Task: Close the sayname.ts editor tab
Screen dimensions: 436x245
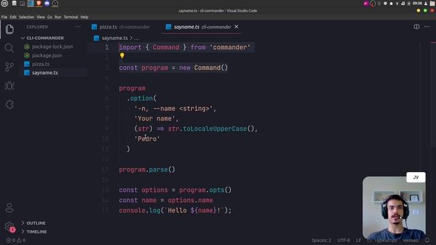Action: 236,27
